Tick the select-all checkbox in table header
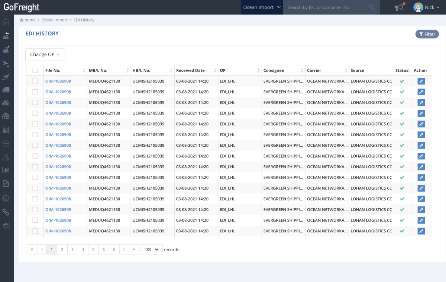 click(x=35, y=70)
